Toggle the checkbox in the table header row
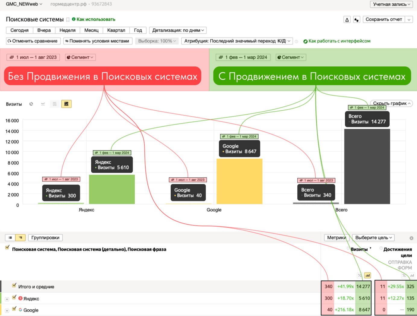 click(x=7, y=248)
